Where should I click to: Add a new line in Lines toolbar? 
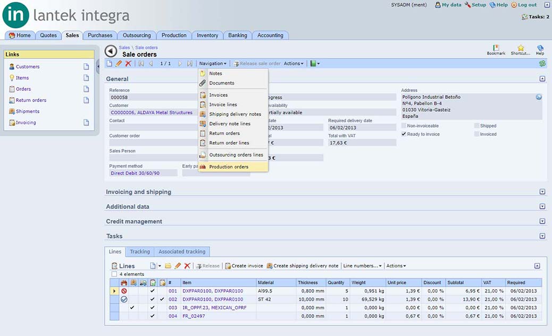click(x=153, y=266)
